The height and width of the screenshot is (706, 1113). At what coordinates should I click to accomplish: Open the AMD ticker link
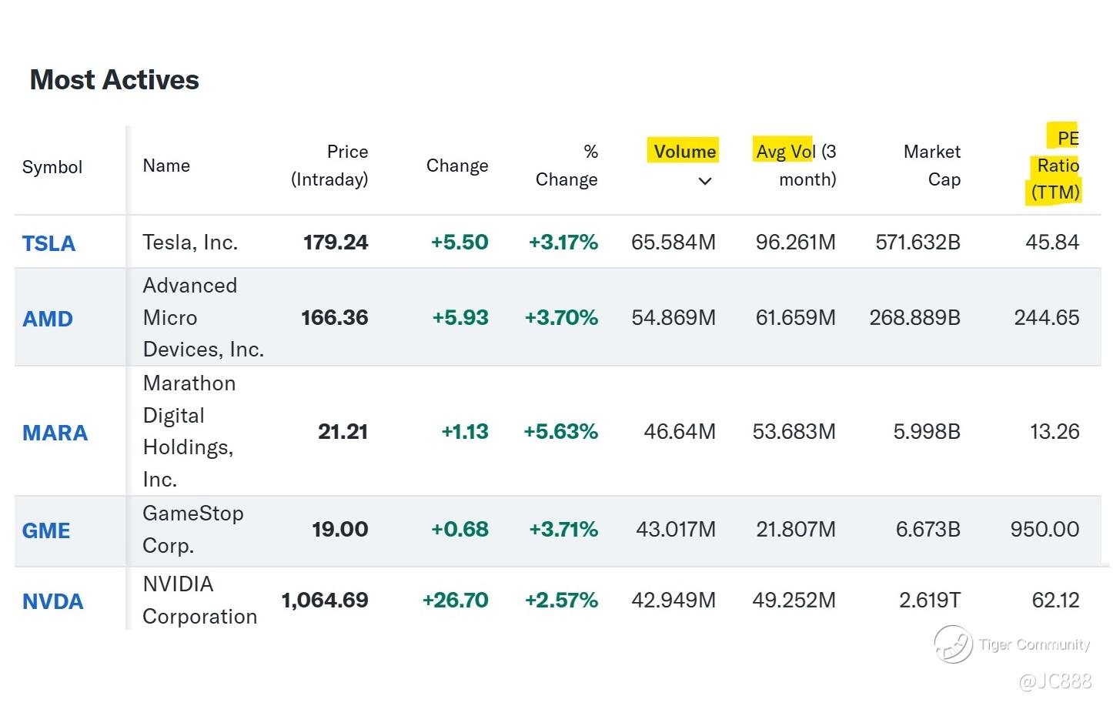pos(48,319)
